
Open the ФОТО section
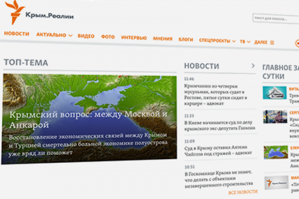click(108, 37)
